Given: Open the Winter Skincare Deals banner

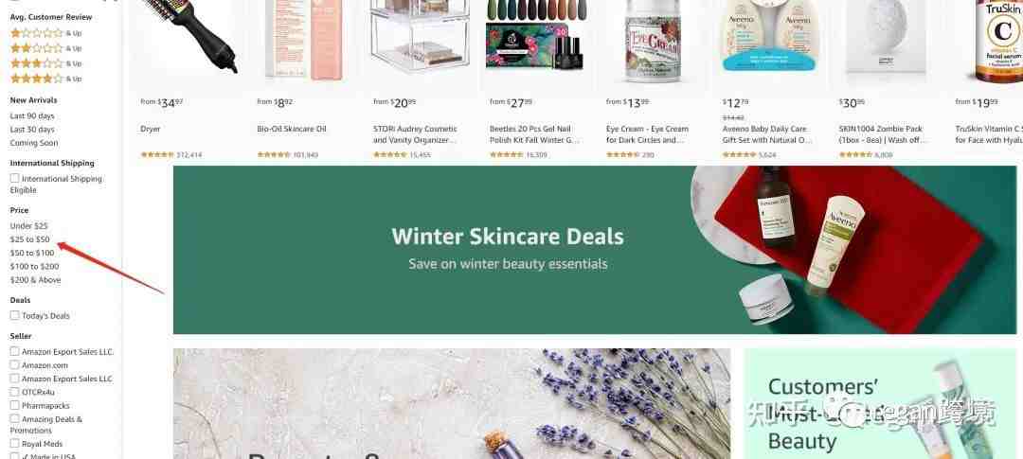Looking at the screenshot, I should pyautogui.click(x=594, y=250).
